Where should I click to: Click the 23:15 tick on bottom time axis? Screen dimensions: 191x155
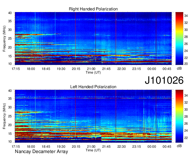click(137, 147)
